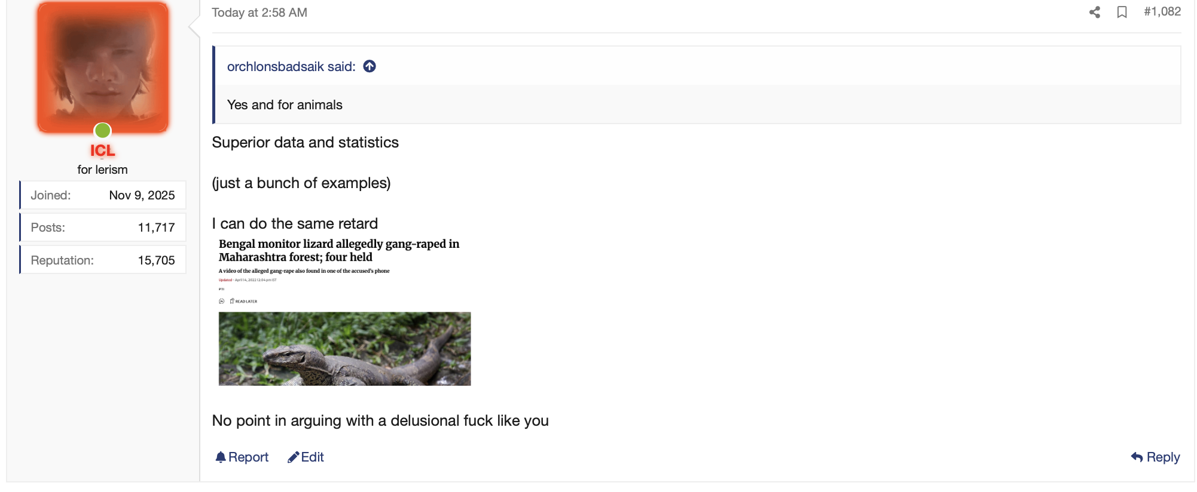Click the Joined date Nov 9, 2025
1197x492 pixels.
click(x=142, y=195)
